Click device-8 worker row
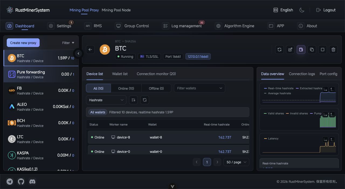The image size is (345, 189). [169, 137]
